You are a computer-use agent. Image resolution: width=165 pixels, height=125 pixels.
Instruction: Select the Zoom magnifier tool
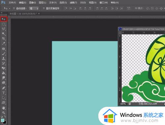(4, 112)
